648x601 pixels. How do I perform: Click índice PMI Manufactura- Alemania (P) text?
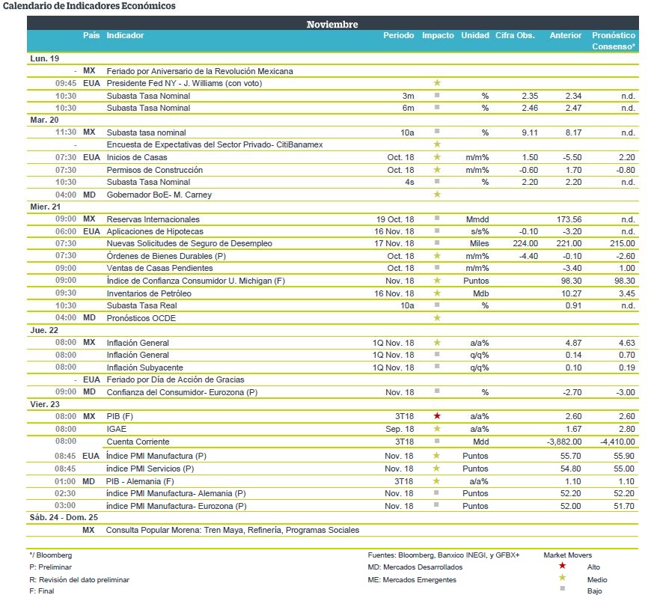(176, 493)
